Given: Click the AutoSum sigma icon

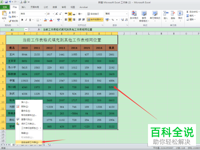Looking at the screenshot, I should [x=188, y=12].
